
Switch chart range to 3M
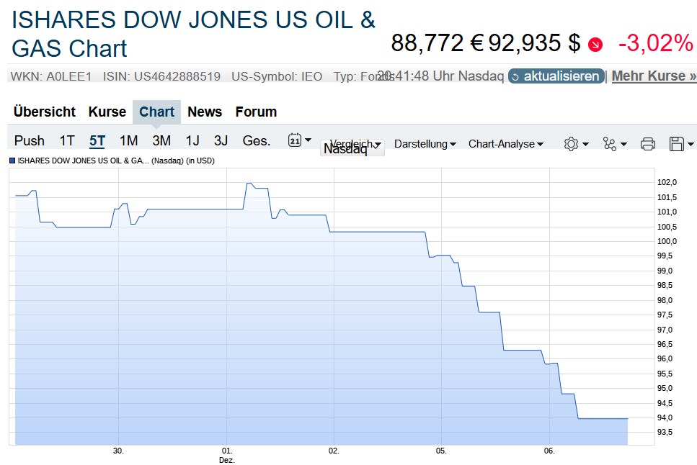[161, 141]
